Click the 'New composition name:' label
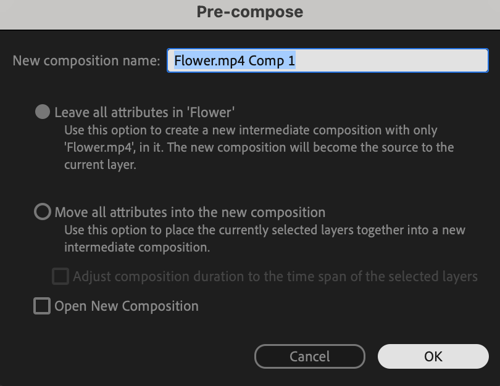The height and width of the screenshot is (386, 500). [86, 61]
